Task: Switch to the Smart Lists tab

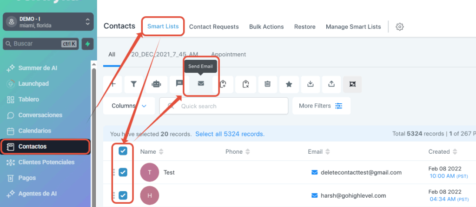Action: [163, 26]
